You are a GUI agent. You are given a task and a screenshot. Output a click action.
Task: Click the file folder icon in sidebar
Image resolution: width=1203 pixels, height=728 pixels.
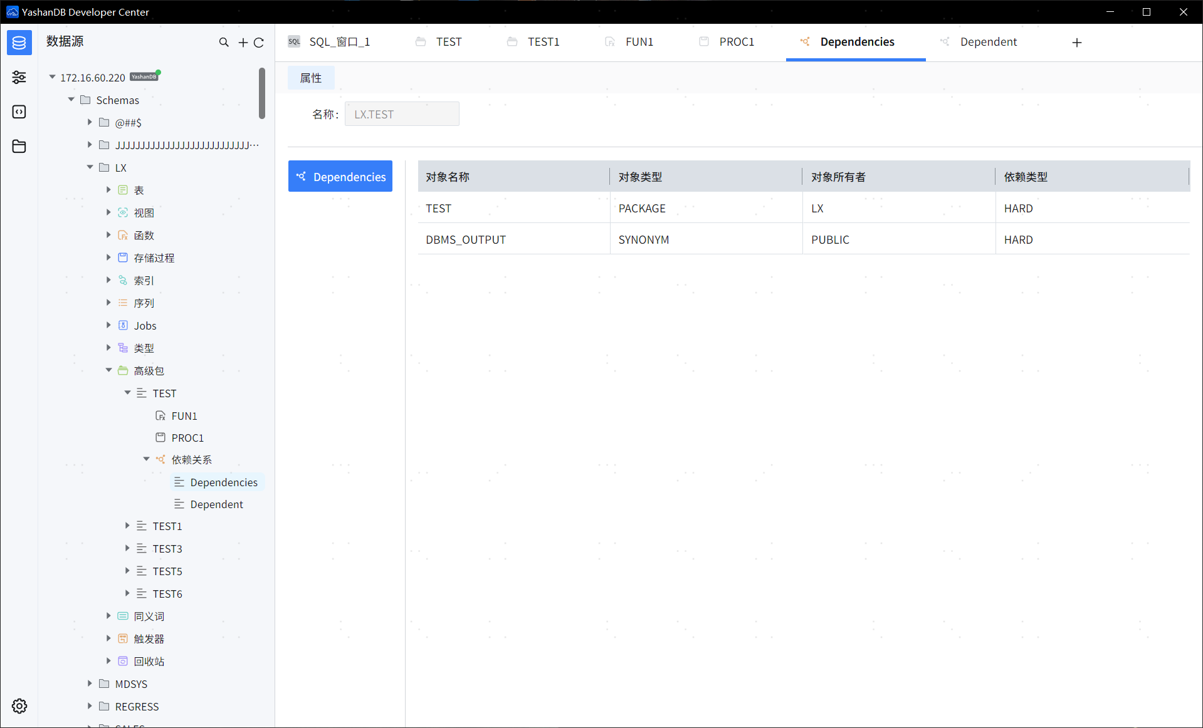pos(19,147)
